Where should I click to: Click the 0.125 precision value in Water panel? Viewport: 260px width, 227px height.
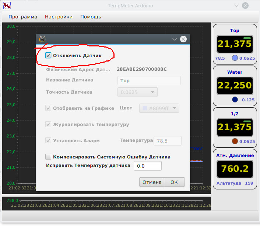point(248,100)
